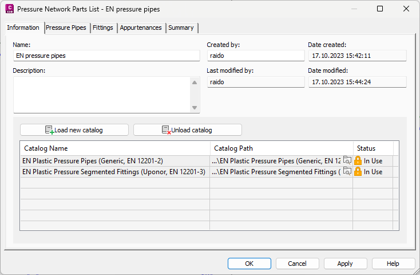
Task: Browse catalog path for EN Plastic Pressure Pipes
Action: point(347,160)
